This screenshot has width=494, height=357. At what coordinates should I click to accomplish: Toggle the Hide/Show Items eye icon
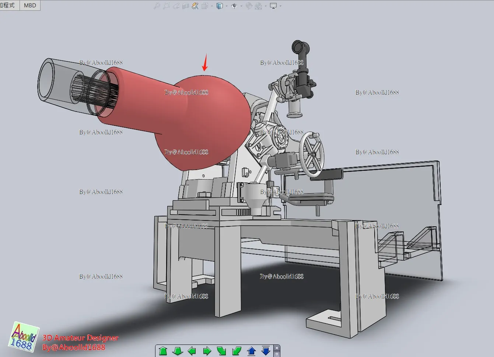(234, 6)
